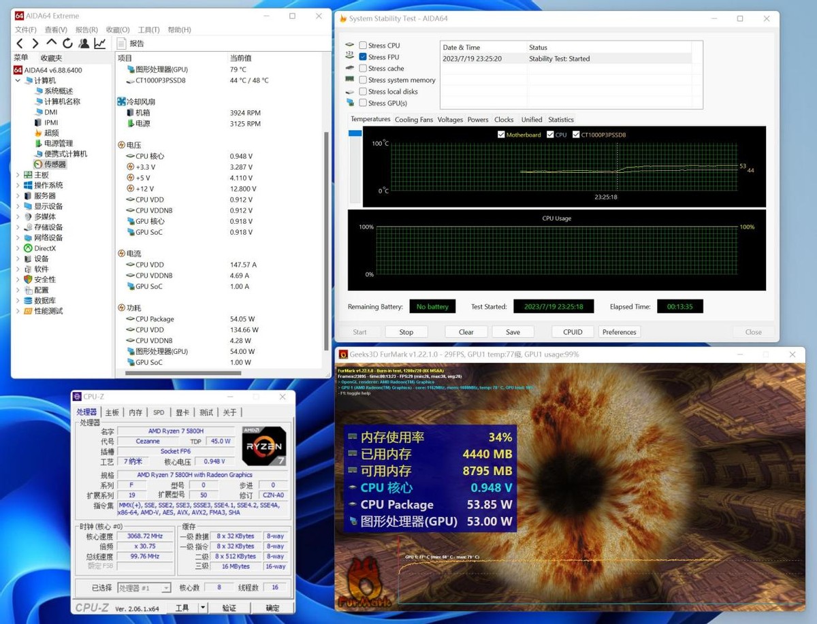Uncheck the Stress FPU checkbox
The image size is (817, 624).
pyautogui.click(x=363, y=57)
